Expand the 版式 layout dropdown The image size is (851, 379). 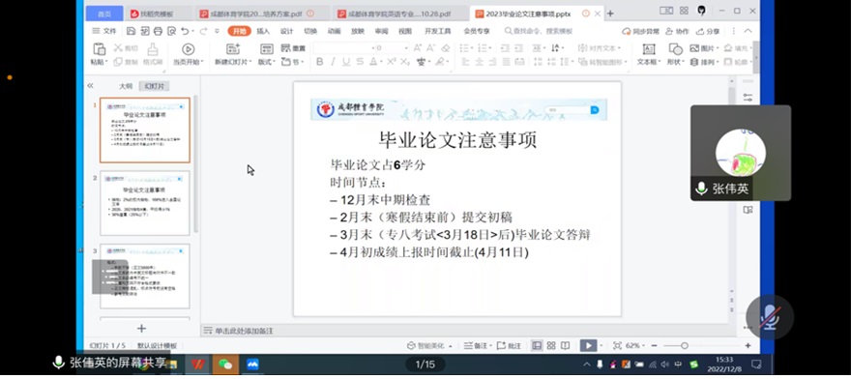[267, 62]
